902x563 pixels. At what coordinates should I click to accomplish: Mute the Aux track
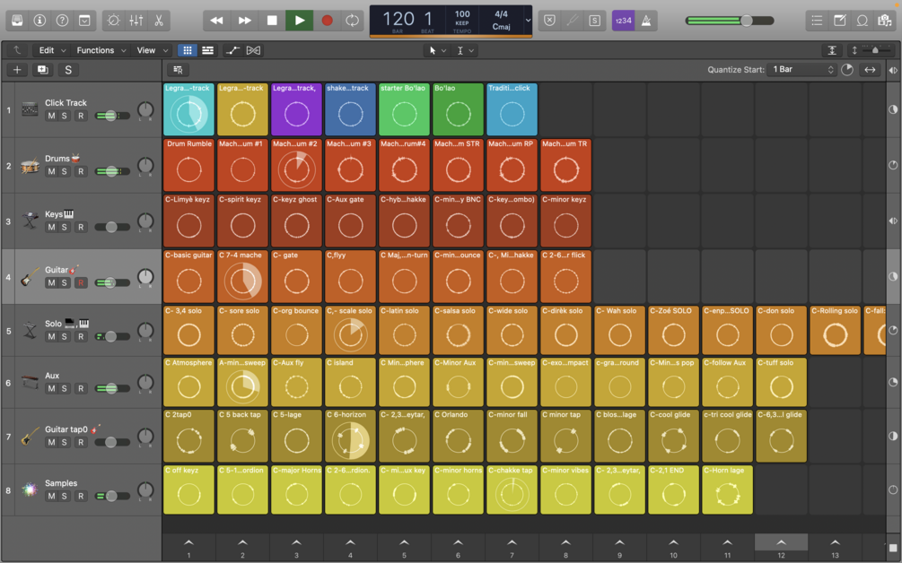click(x=52, y=389)
